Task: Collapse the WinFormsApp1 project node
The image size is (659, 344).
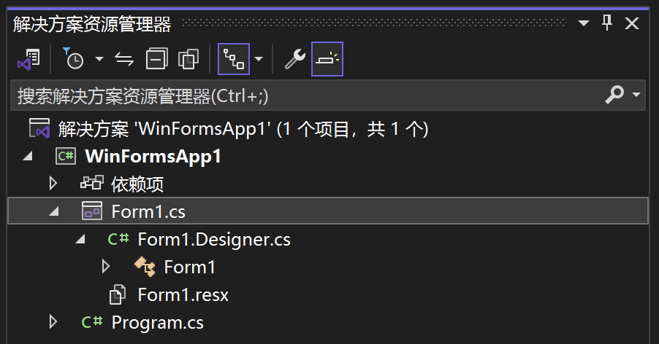Action: 28,157
